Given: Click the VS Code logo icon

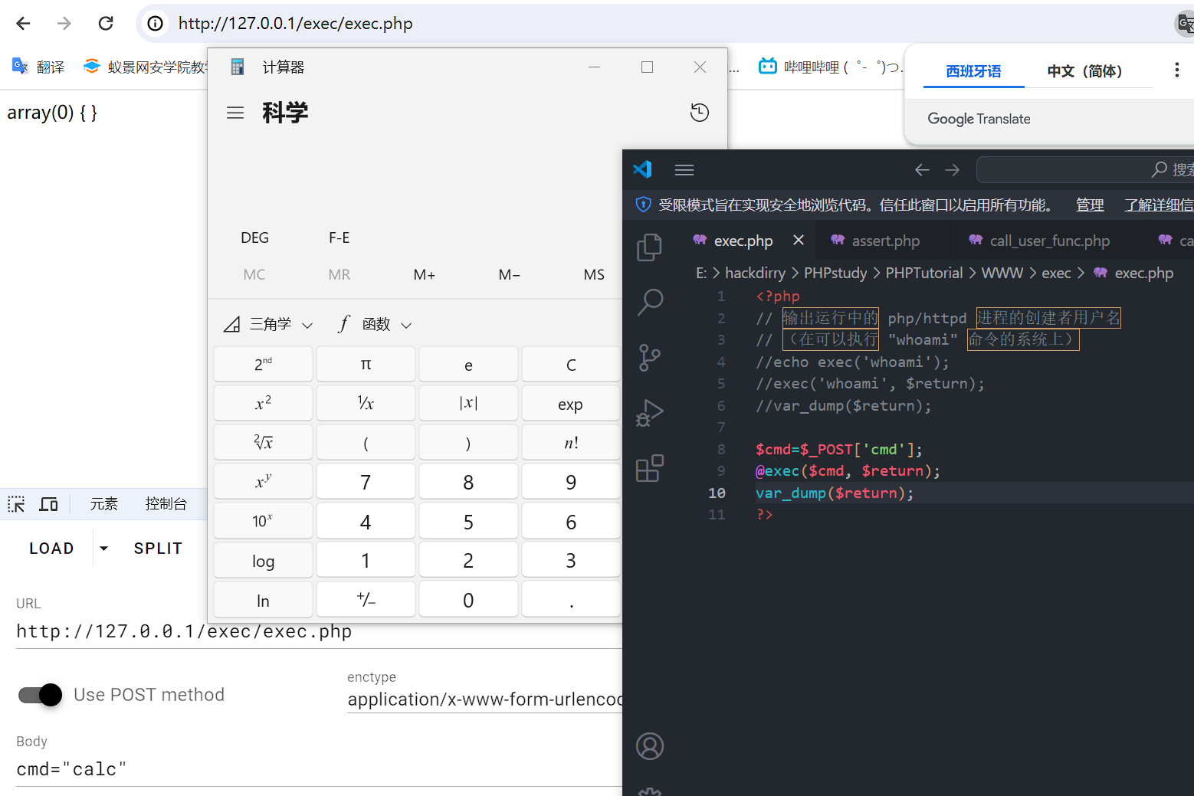Looking at the screenshot, I should click(x=642, y=169).
